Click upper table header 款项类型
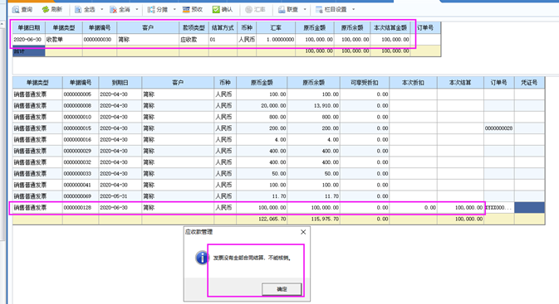The height and width of the screenshot is (304, 559). pos(194,27)
